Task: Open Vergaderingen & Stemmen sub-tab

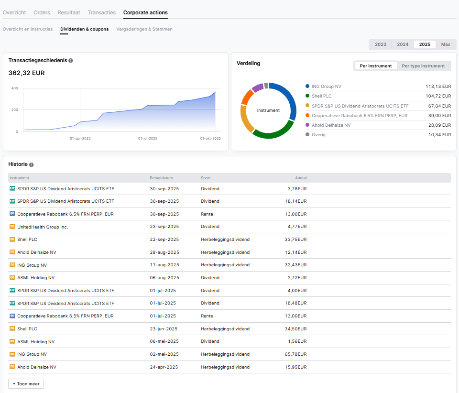Action: pyautogui.click(x=144, y=29)
